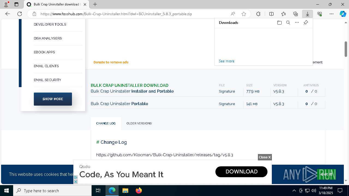Click the Close X ad button
Viewport: 349px width, 196px height.
(265, 157)
